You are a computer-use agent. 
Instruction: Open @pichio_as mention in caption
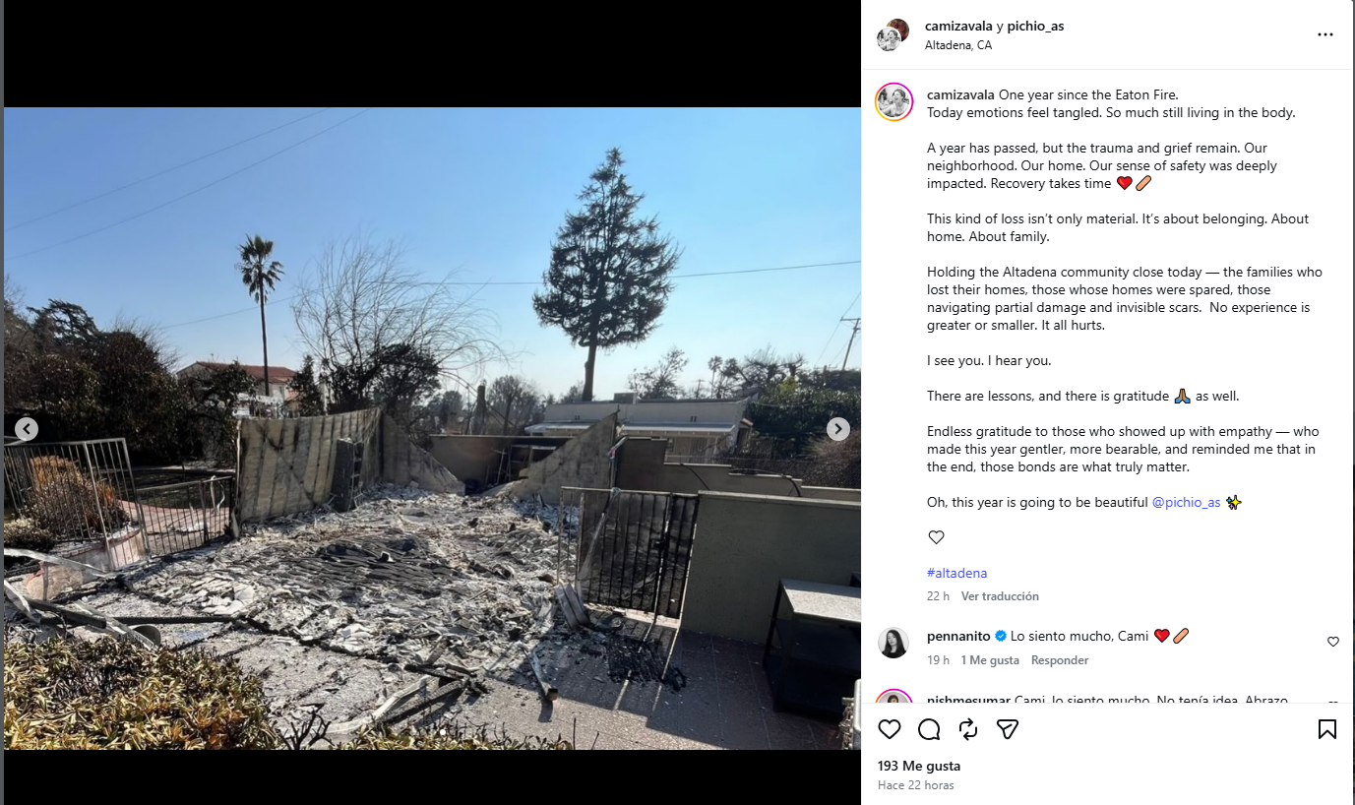[1186, 502]
